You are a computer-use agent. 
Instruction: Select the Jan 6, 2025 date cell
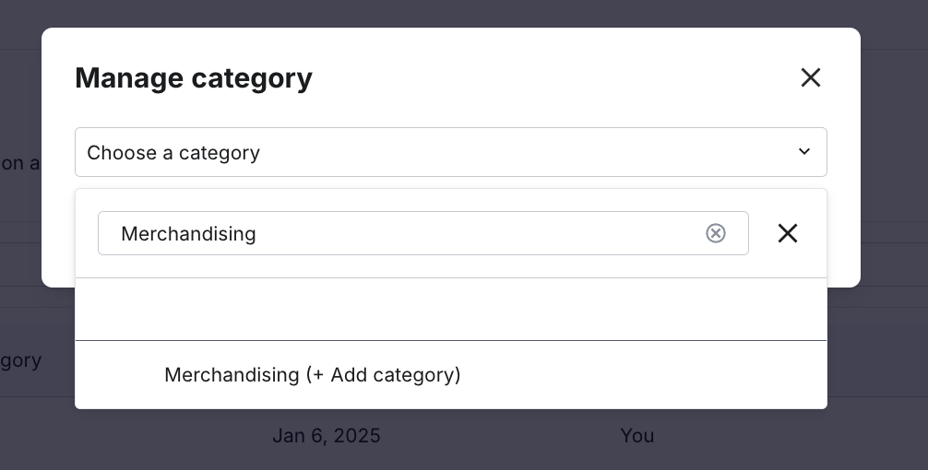[x=327, y=436]
